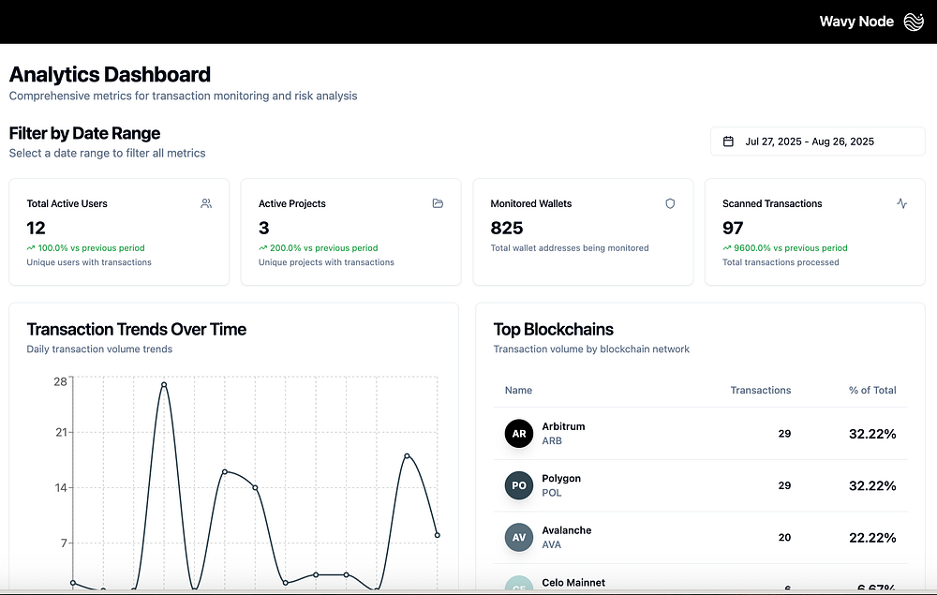Screen dimensions: 937x595
Task: Select the Scanned Transactions value 97
Action: tap(733, 229)
